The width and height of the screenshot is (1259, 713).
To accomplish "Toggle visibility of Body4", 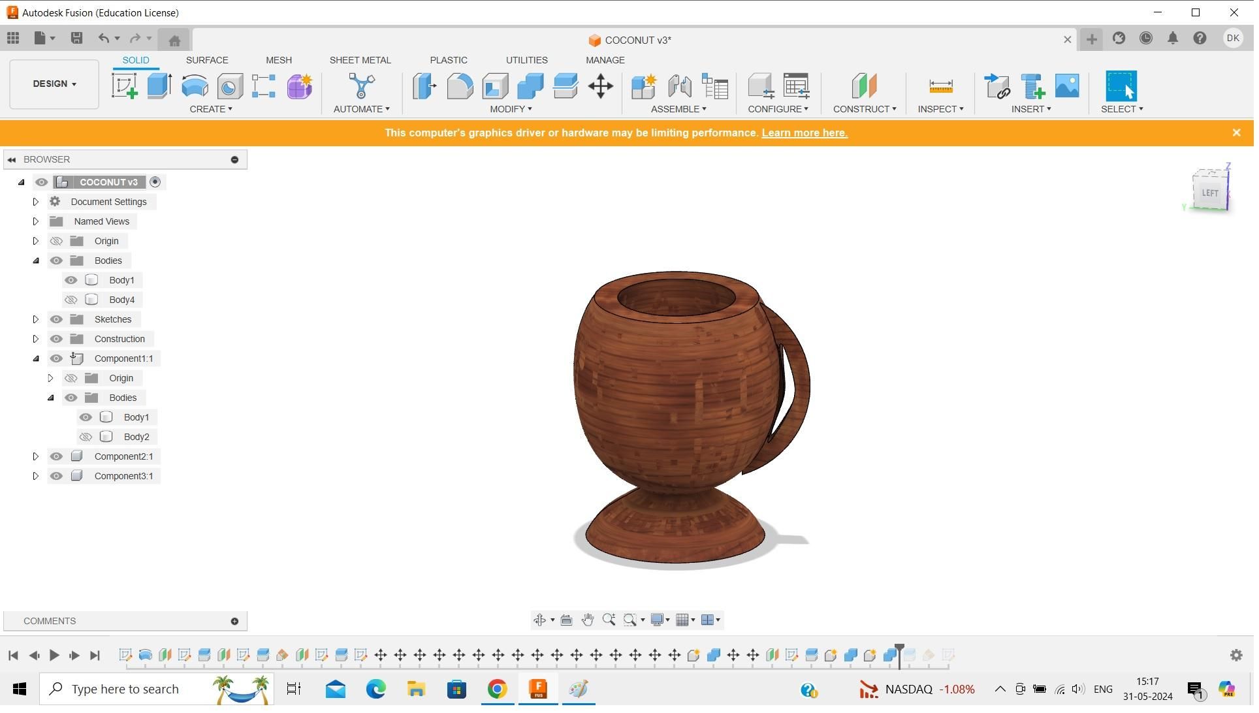I will (x=71, y=300).
